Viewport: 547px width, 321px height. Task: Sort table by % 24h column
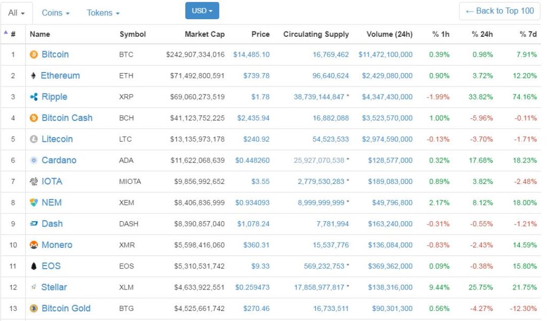[482, 34]
